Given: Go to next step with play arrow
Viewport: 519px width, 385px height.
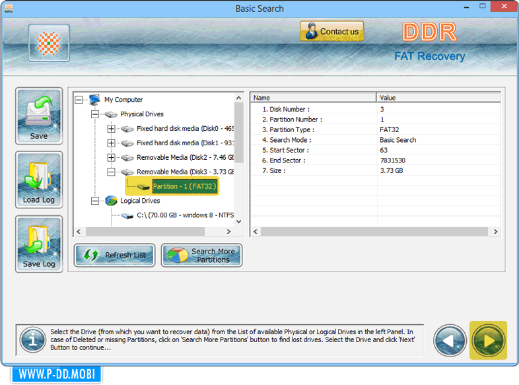Looking at the screenshot, I should (488, 341).
